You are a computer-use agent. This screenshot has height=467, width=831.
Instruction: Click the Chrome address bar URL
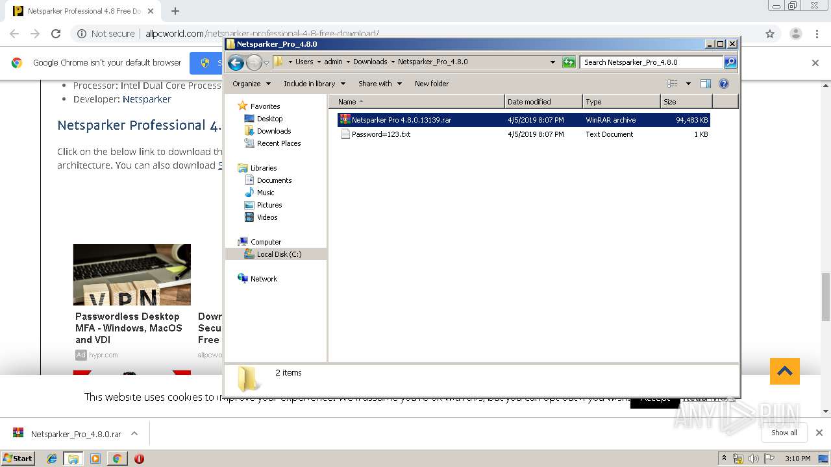(x=262, y=34)
